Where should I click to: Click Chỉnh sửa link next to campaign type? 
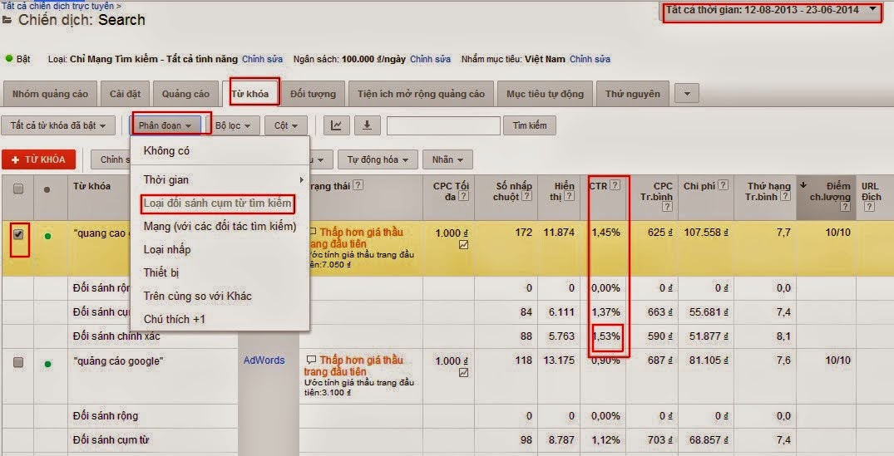click(x=263, y=59)
